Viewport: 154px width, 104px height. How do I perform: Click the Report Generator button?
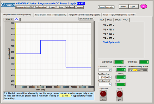pos(106,7)
